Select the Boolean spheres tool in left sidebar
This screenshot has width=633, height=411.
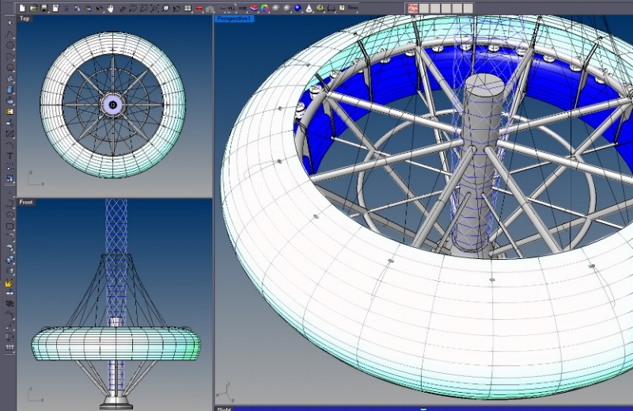[x=9, y=259]
